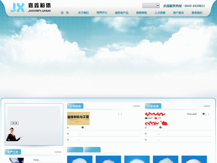Click the hotline number 0543-4559611
Image resolution: width=217 pixels, height=163 pixels.
[x=195, y=6]
